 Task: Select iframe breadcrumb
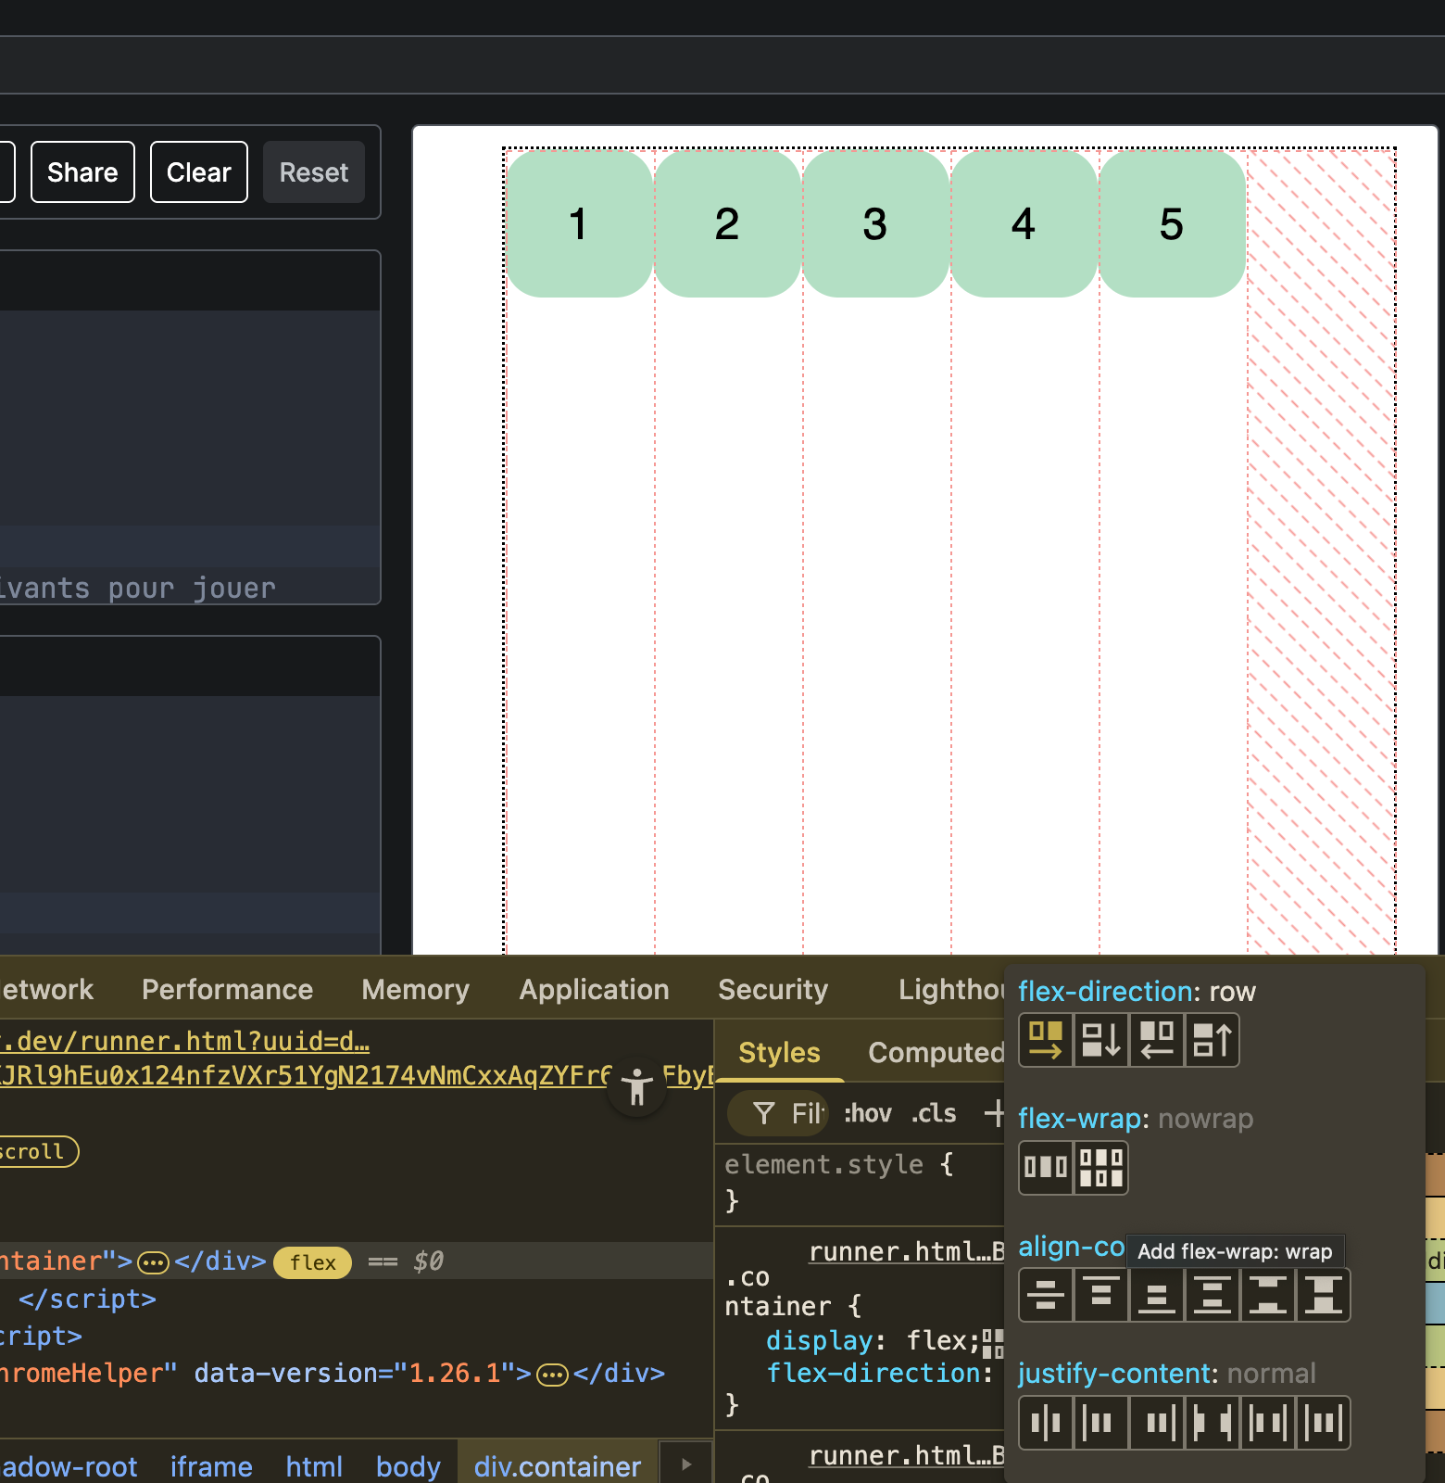pyautogui.click(x=211, y=1466)
